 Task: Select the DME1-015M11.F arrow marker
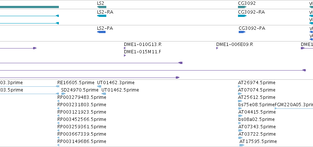click(125, 55)
